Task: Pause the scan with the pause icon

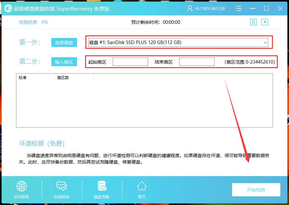Action: 253,22
